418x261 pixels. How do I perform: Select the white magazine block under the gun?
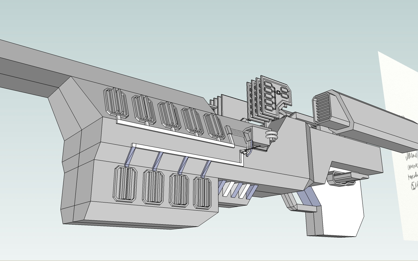pos(341,211)
